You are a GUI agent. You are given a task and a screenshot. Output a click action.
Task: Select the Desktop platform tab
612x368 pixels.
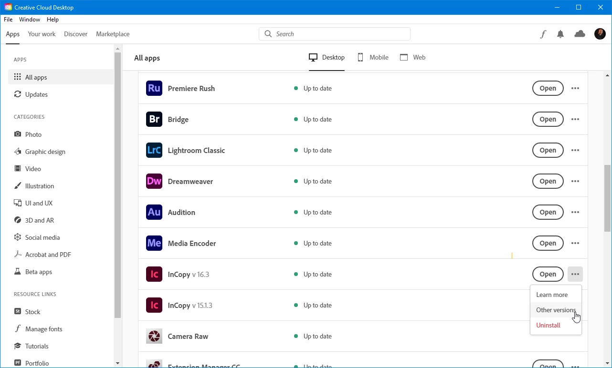327,57
